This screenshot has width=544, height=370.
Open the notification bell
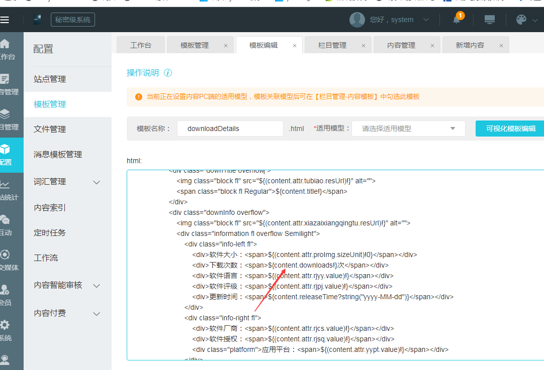(x=457, y=20)
